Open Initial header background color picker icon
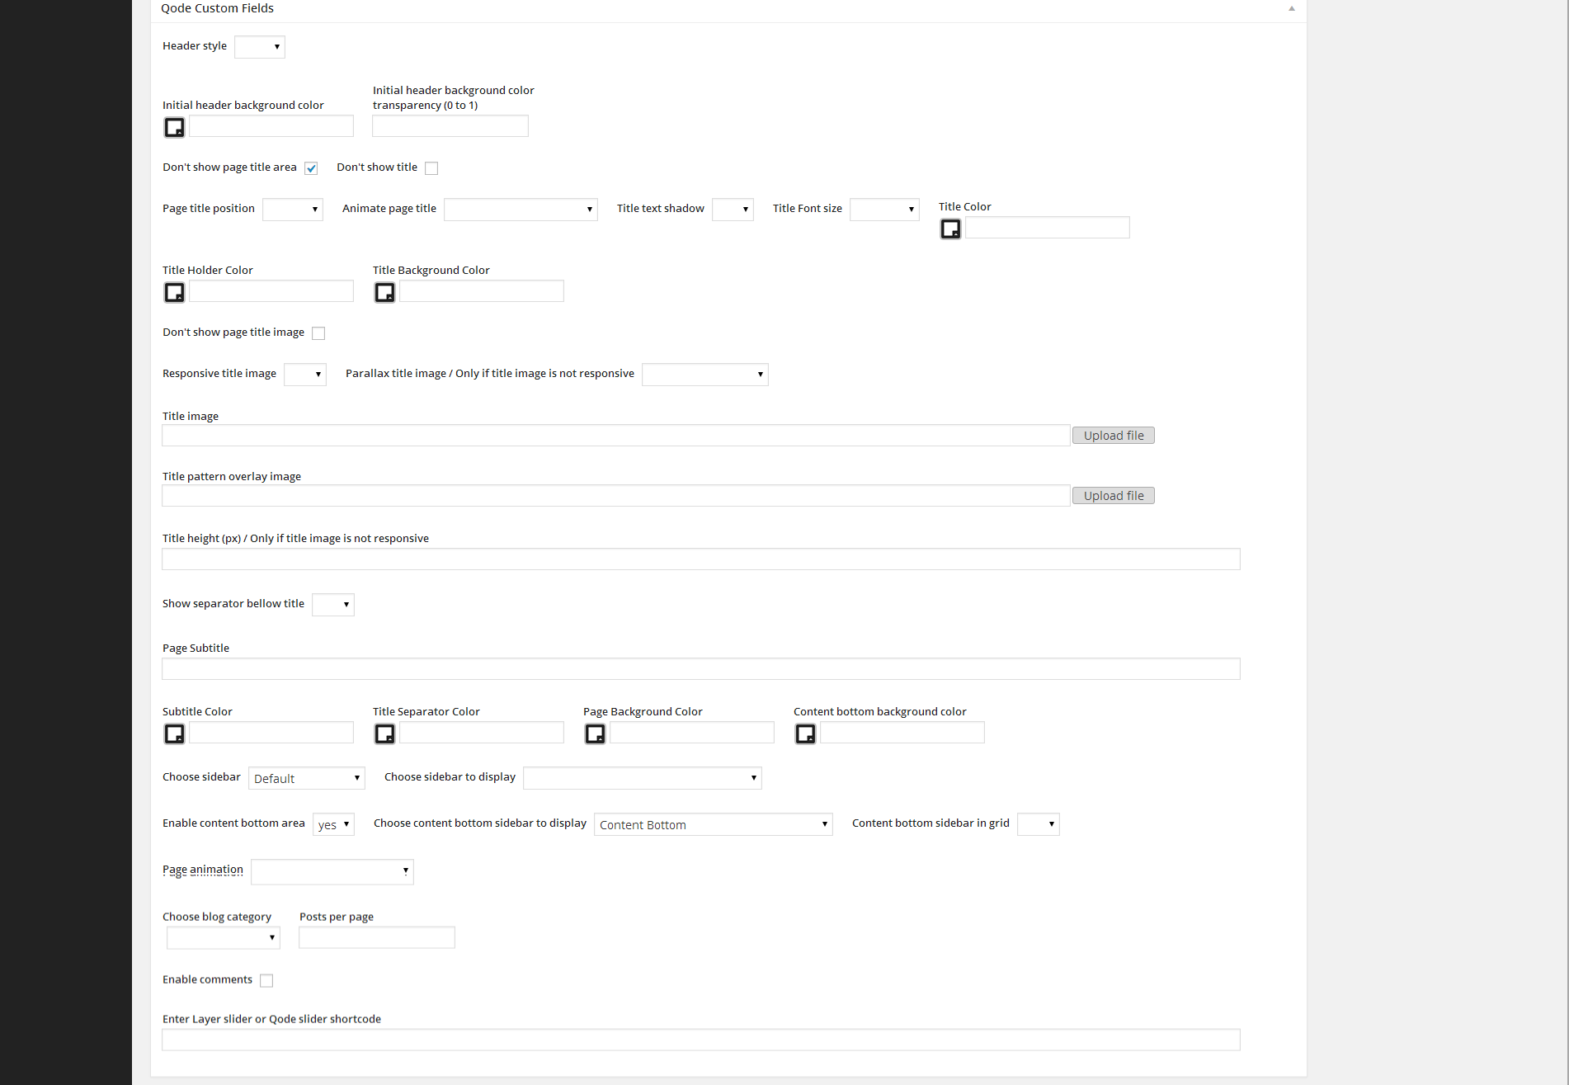Viewport: 1569px width, 1085px height. pos(174,127)
